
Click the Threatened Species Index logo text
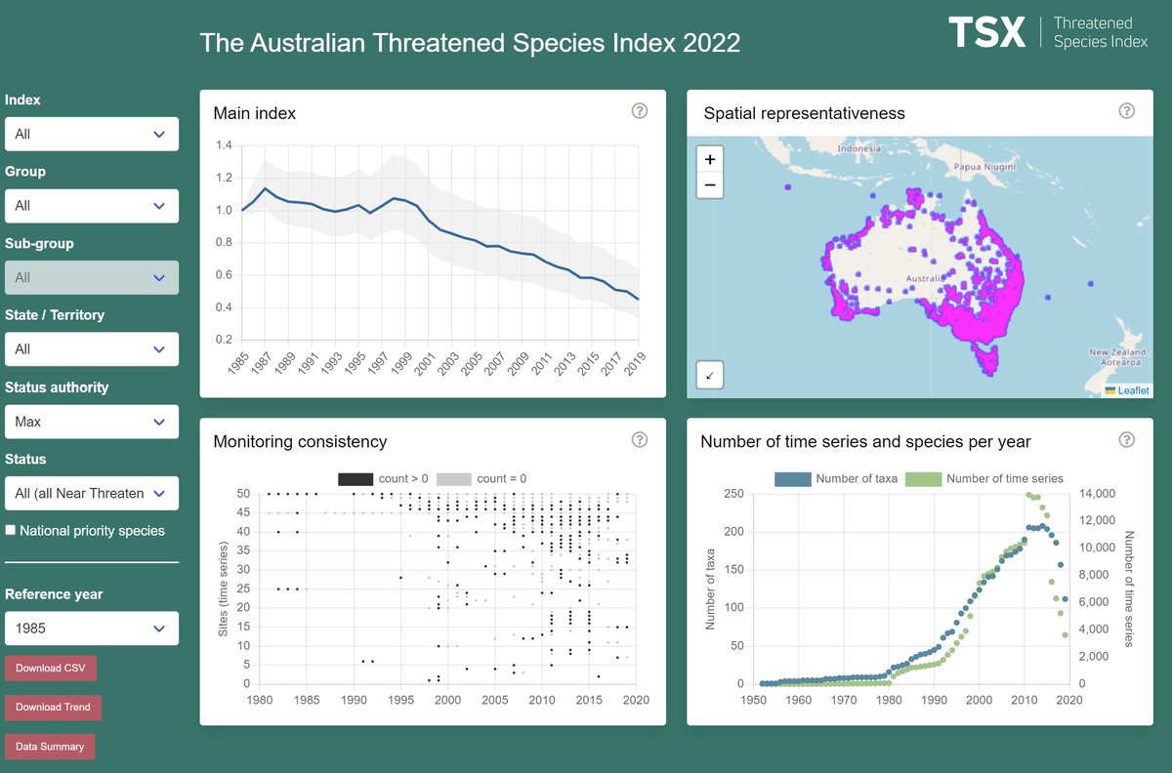click(x=1101, y=32)
